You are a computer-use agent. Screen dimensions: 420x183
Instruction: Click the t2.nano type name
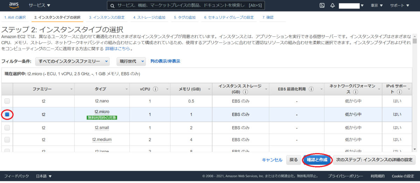102,101
